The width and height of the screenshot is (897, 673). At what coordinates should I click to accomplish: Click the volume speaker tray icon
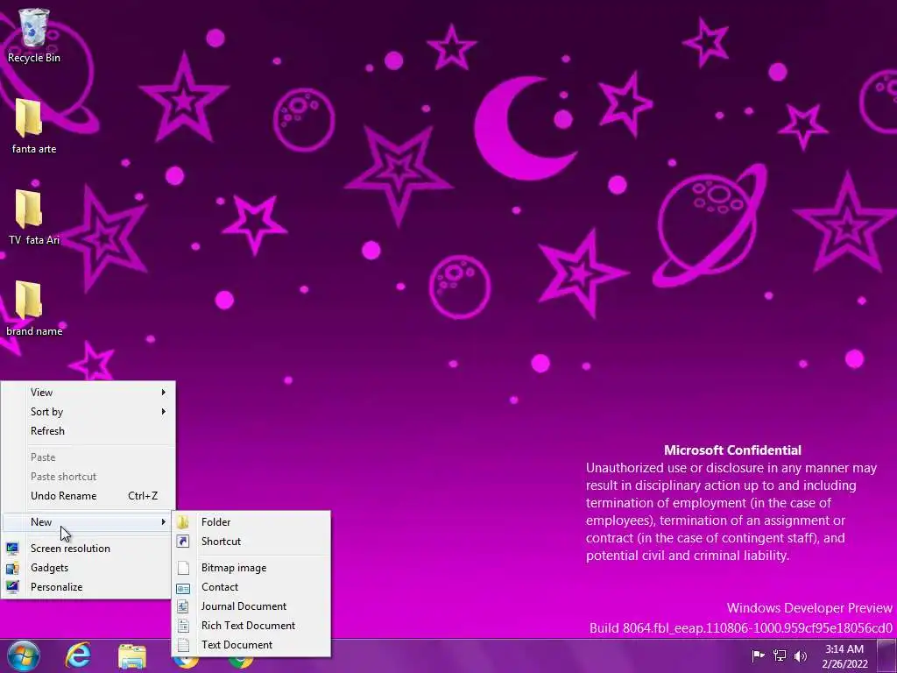pos(801,655)
